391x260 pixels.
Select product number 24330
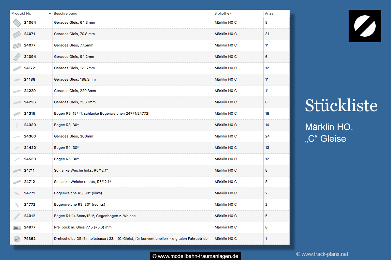tap(30, 125)
